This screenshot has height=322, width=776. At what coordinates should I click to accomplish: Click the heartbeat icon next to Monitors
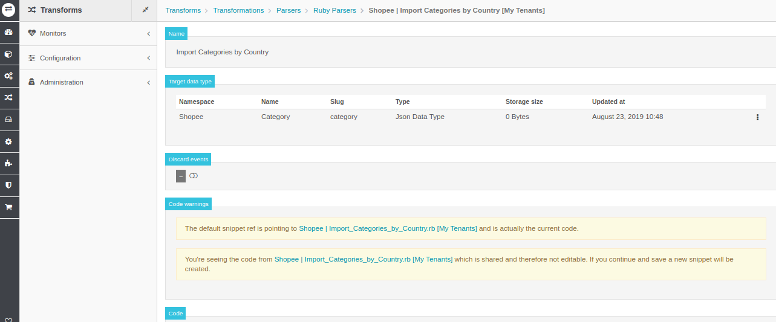[x=32, y=33]
